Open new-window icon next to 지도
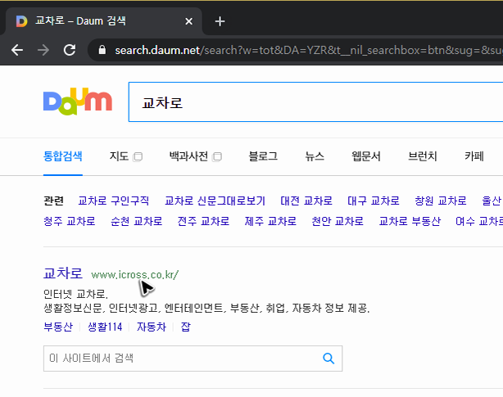The height and width of the screenshot is (397, 503). pyautogui.click(x=138, y=156)
